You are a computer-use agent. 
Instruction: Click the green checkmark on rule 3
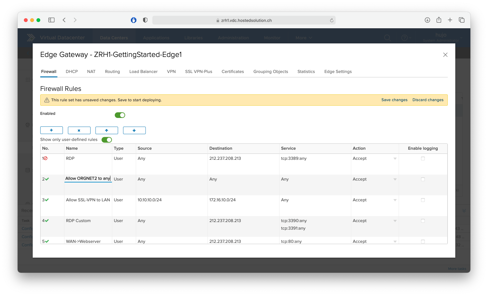pyautogui.click(x=47, y=200)
